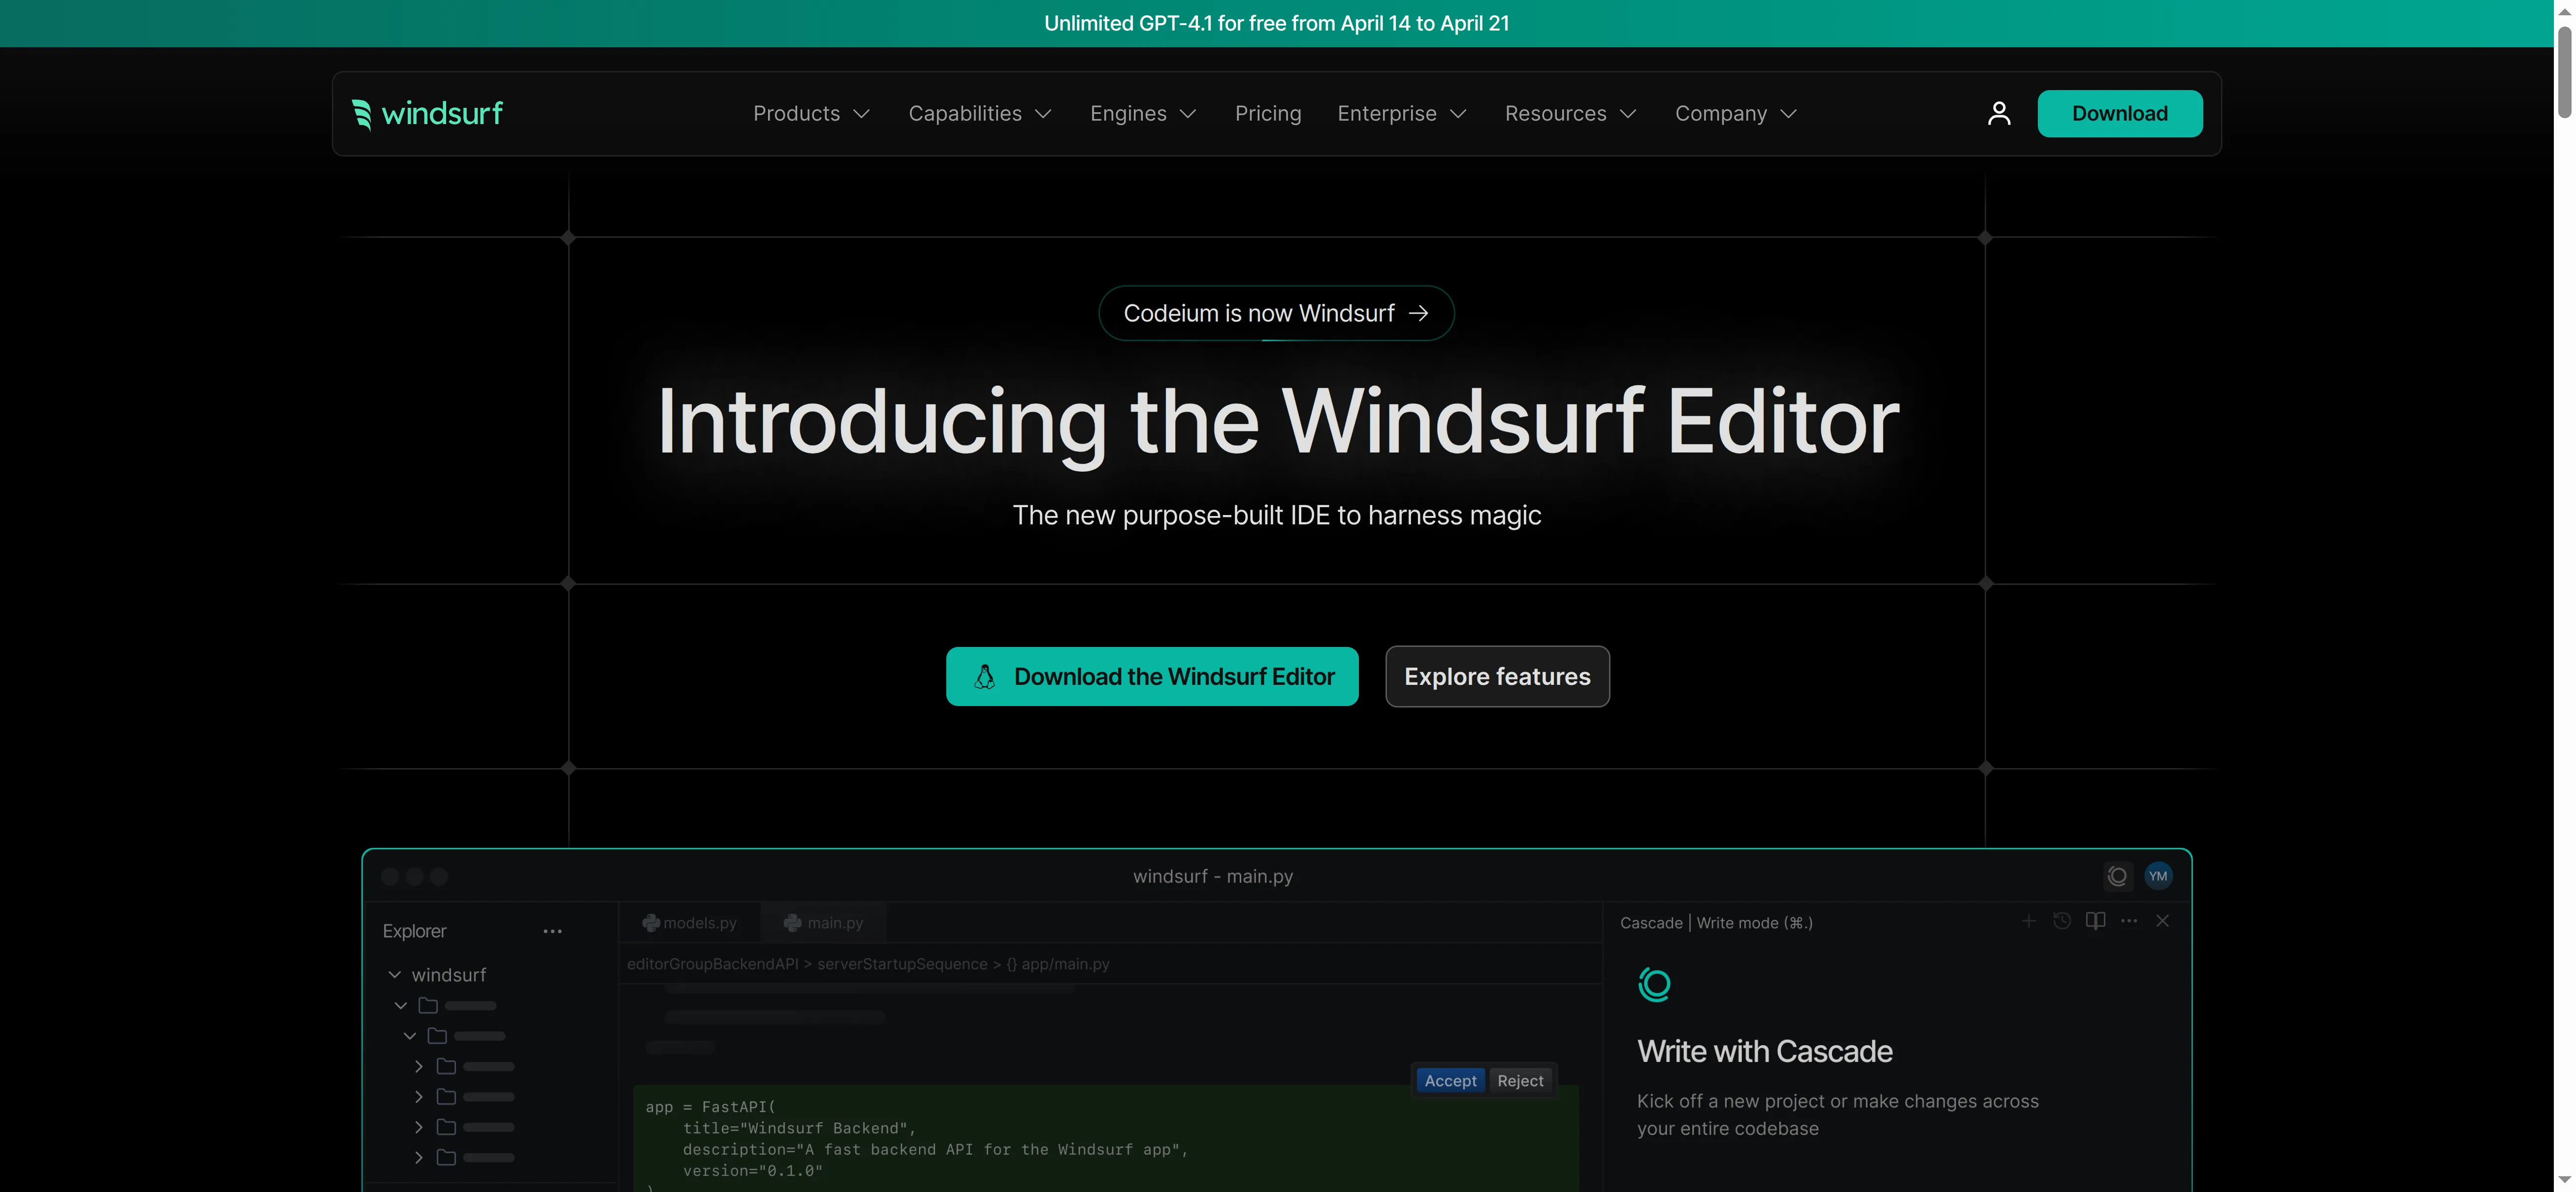Open Cascade history clock icon
This screenshot has height=1192, width=2576.
[x=2062, y=921]
